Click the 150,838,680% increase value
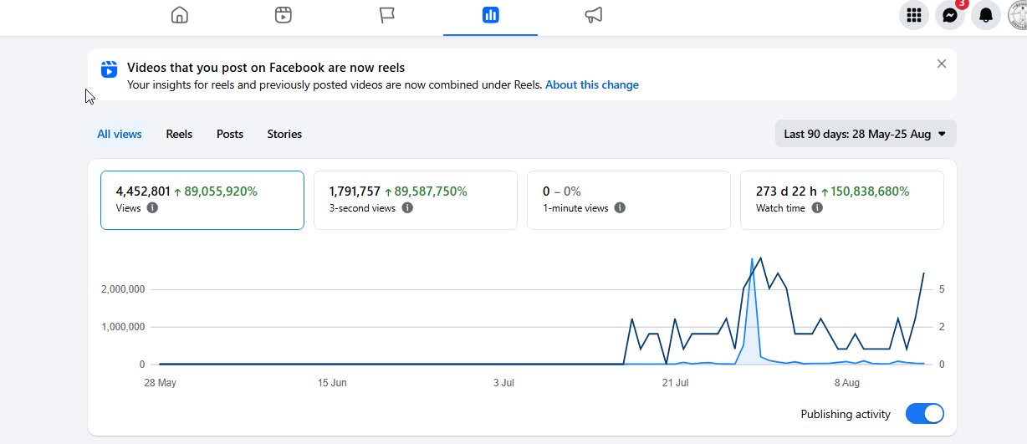This screenshot has height=444, width=1027. 871,191
